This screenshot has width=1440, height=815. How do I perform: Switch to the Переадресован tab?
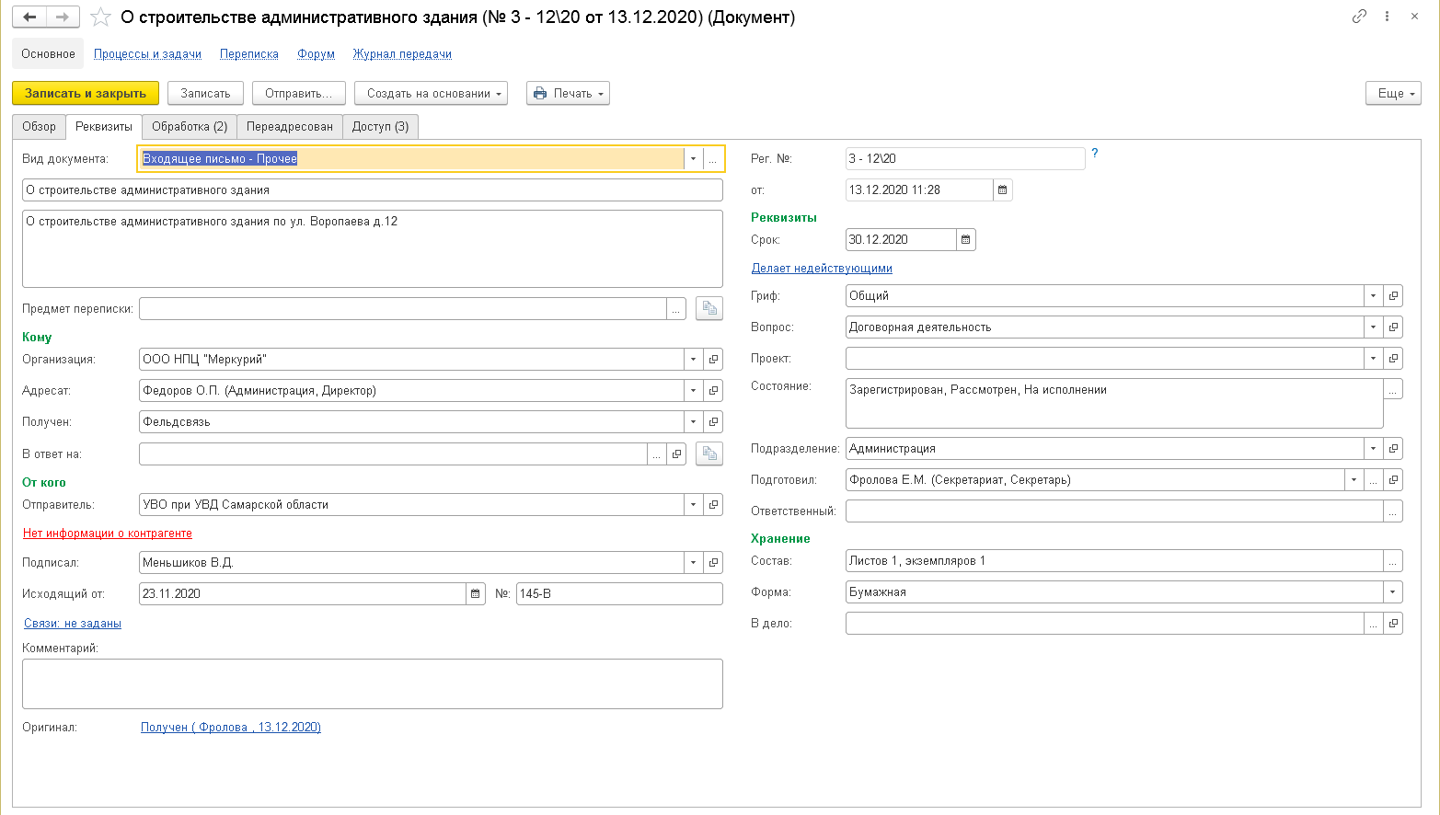coord(290,127)
